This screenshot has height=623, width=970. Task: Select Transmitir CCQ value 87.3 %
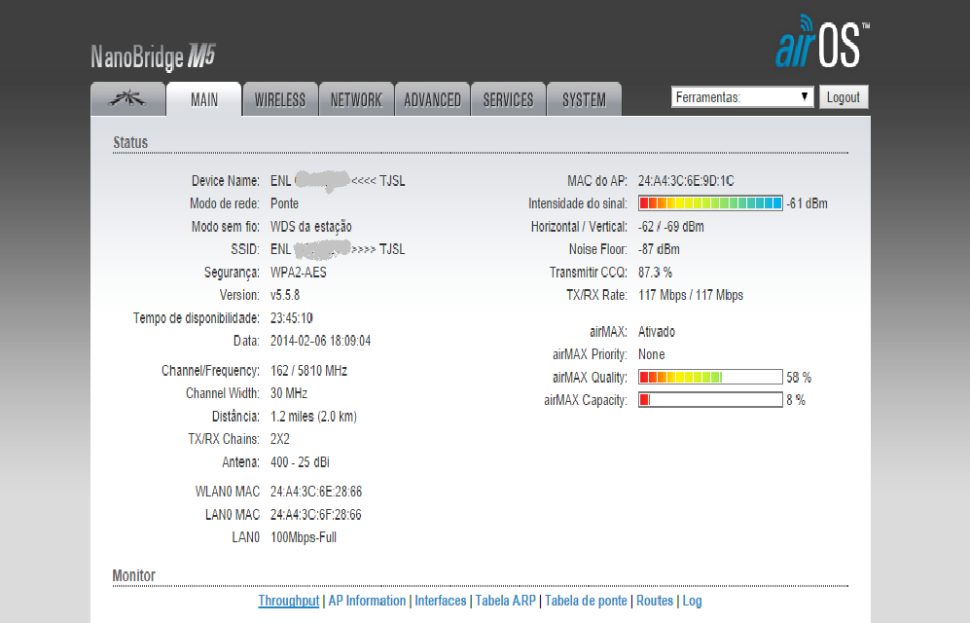tap(655, 273)
